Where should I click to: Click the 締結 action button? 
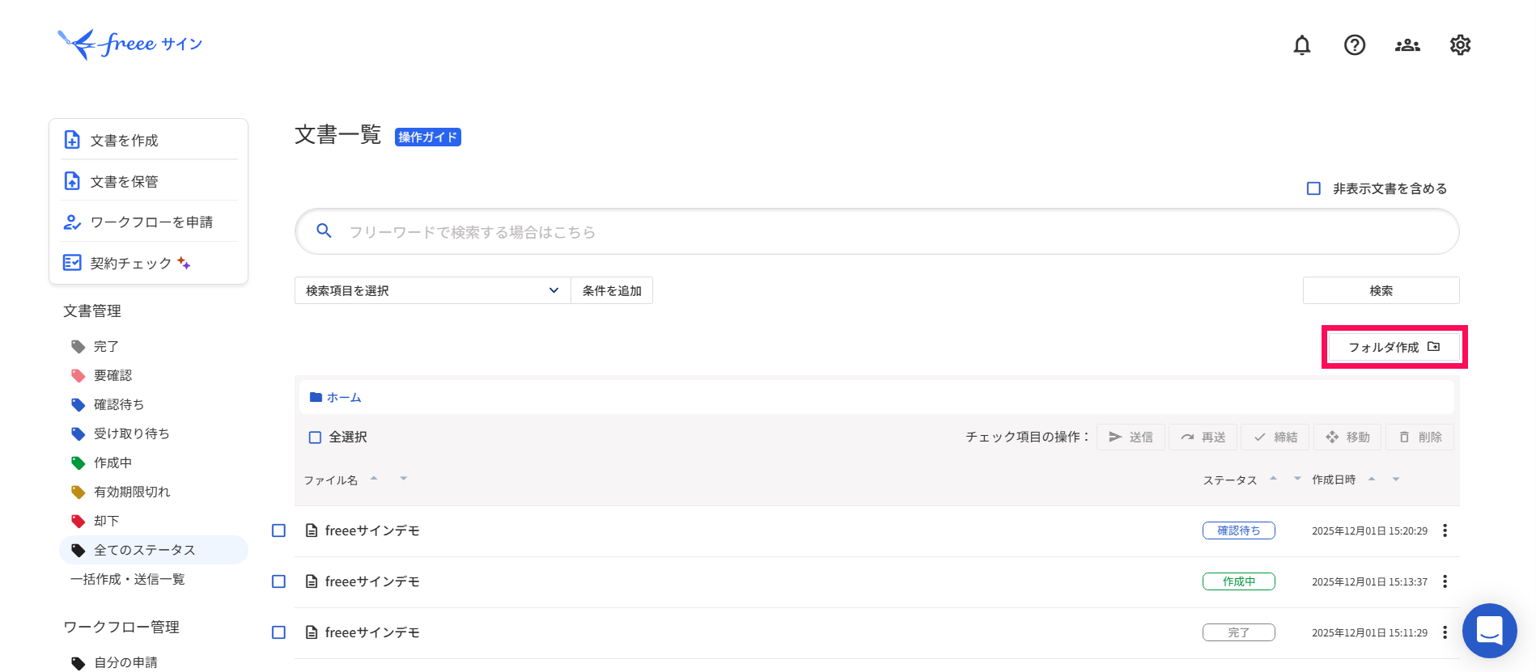[x=1275, y=437]
